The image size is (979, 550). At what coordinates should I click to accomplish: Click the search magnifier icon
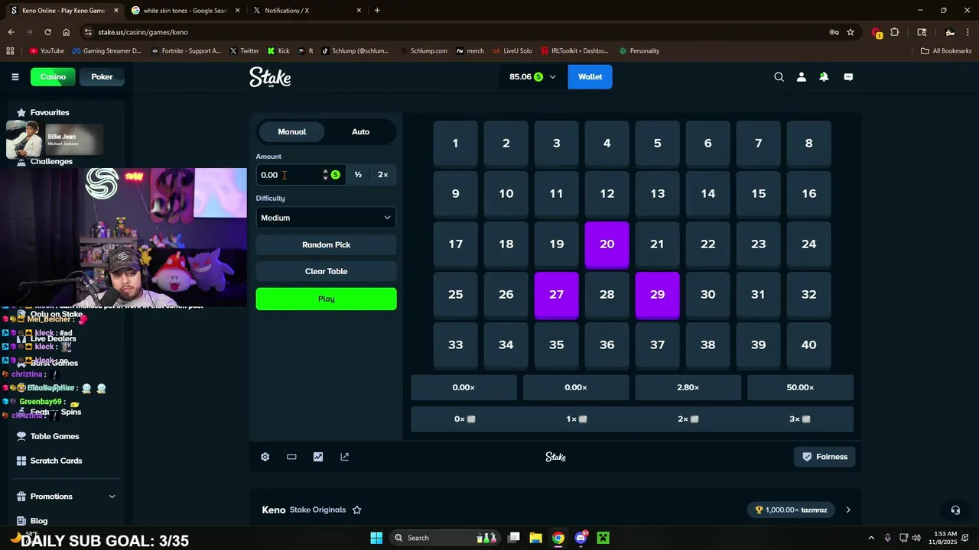(x=779, y=76)
